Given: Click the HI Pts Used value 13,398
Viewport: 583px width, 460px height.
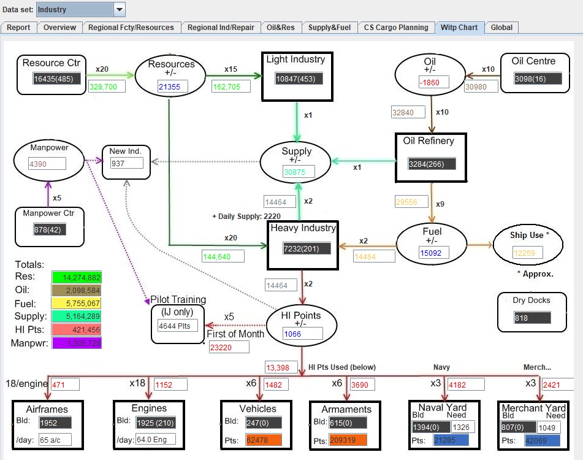Looking at the screenshot, I should pos(281,367).
